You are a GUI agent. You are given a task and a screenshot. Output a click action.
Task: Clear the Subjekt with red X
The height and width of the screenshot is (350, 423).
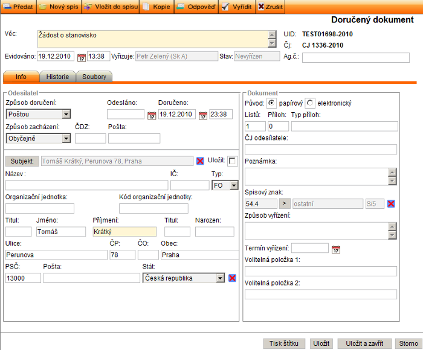tap(200, 161)
